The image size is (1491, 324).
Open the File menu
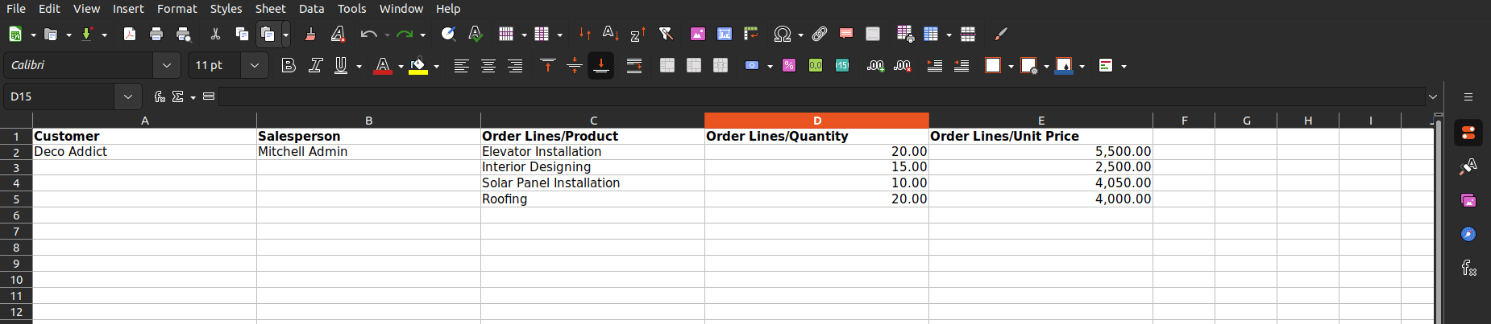coord(16,9)
